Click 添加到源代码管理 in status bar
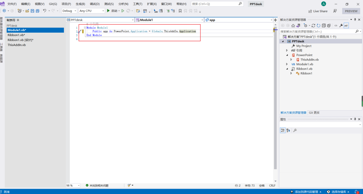 click(x=306, y=192)
